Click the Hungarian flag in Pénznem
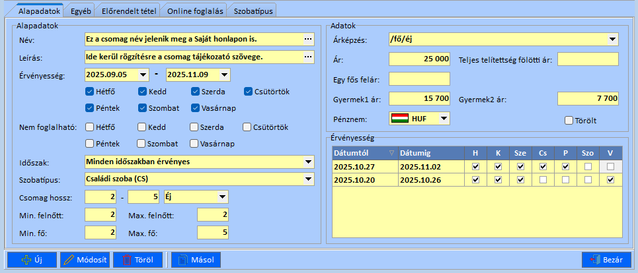This screenshot has width=638, height=273. coord(399,119)
